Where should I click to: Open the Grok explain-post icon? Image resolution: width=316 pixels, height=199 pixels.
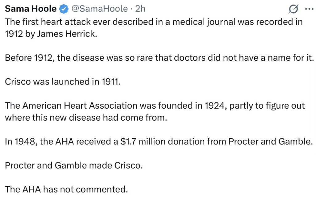(293, 10)
